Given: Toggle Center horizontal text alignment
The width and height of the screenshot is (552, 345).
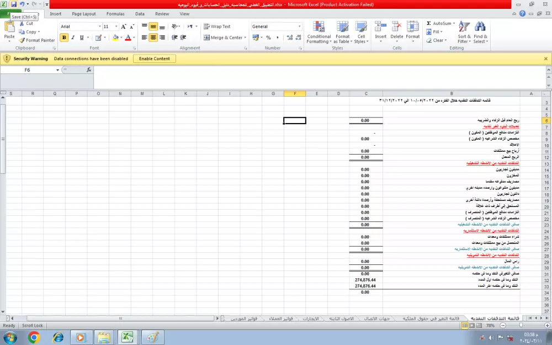Looking at the screenshot, I should click(153, 38).
